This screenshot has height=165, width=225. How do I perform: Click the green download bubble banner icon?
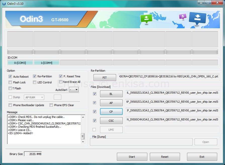click(146, 19)
